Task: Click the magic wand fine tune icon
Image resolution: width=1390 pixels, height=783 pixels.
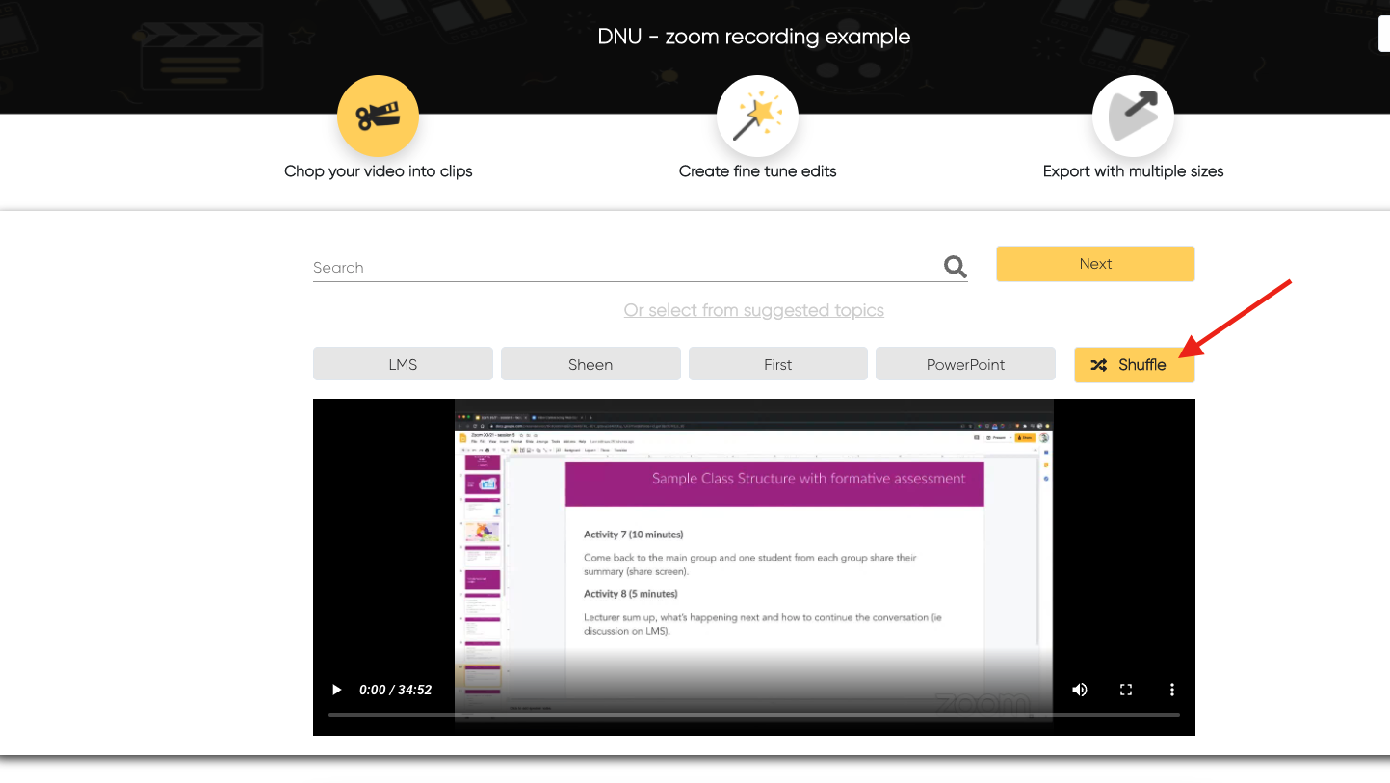Action: (x=757, y=117)
